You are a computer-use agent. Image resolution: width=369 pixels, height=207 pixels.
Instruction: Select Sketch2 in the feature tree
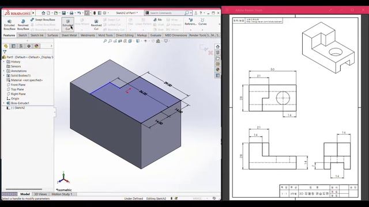18,108
